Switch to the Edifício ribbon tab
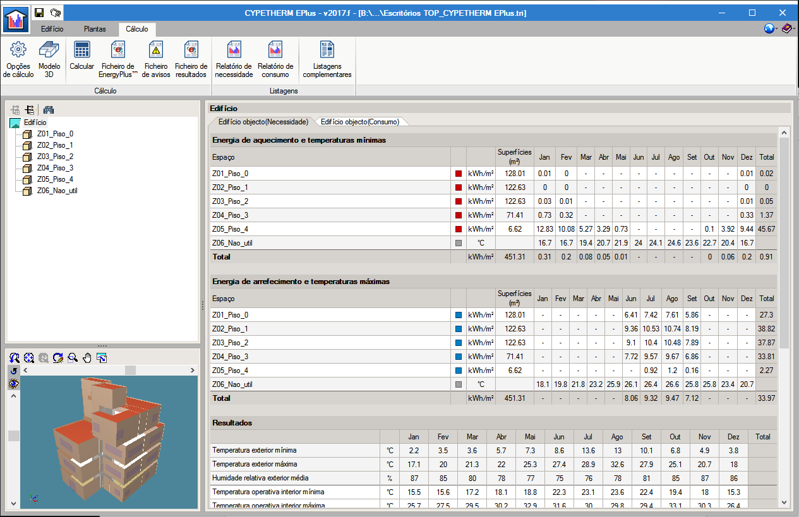Image resolution: width=799 pixels, height=517 pixels. point(52,29)
